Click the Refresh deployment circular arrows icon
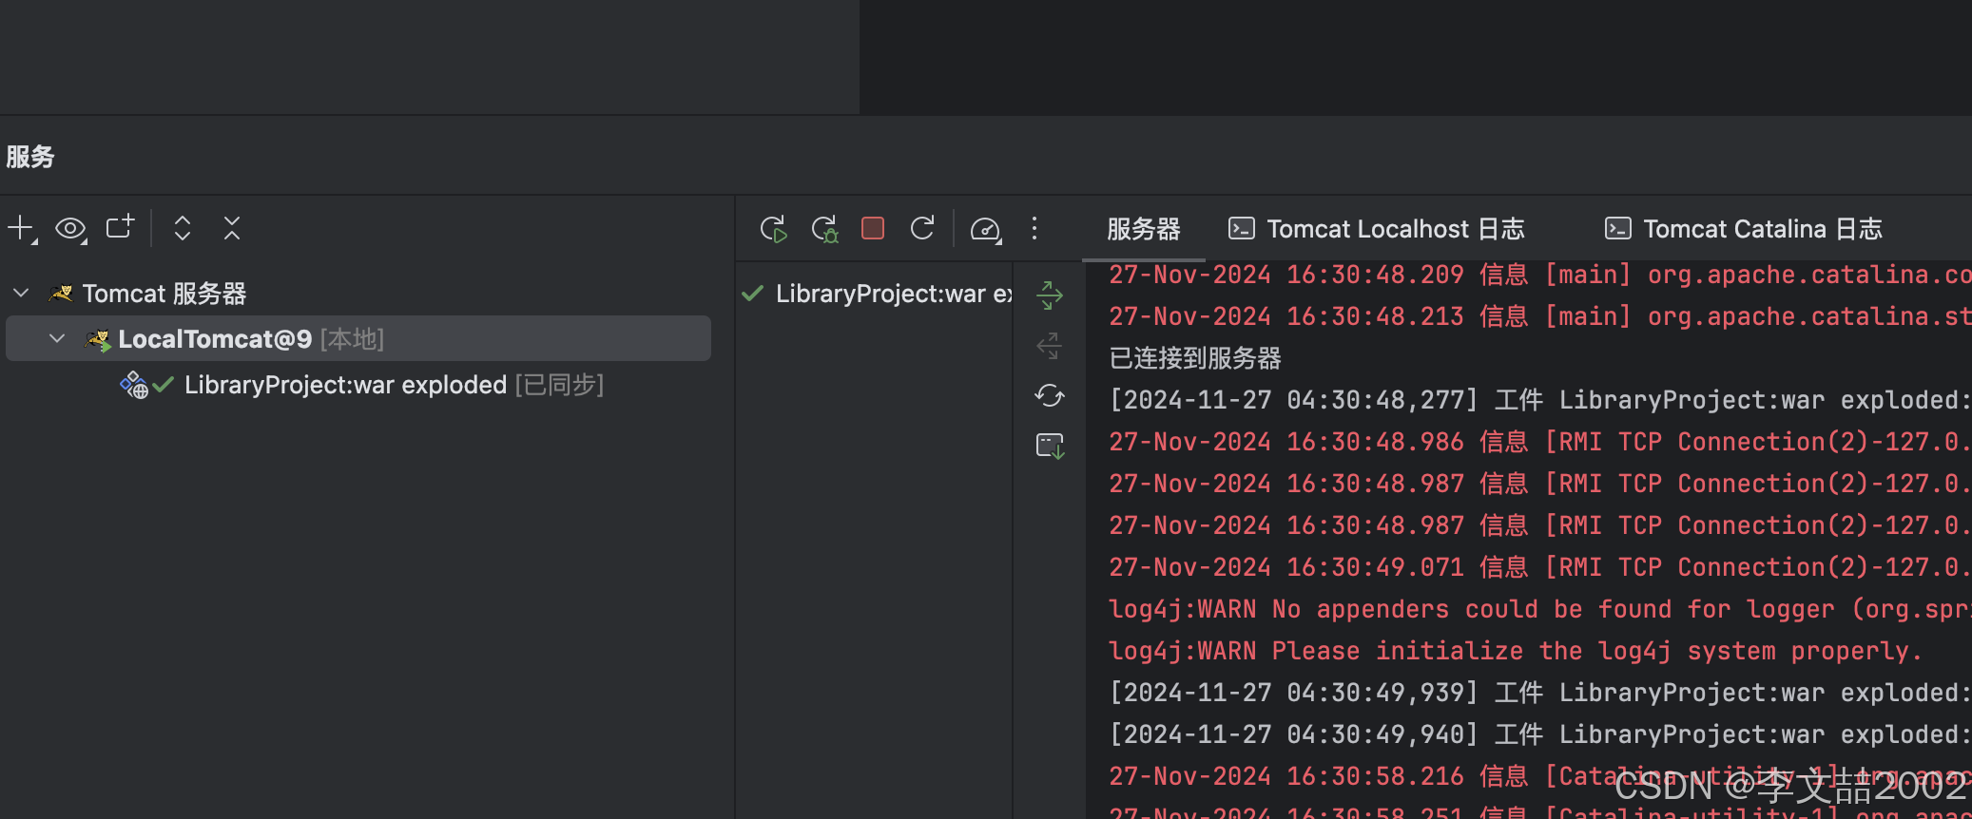This screenshot has height=819, width=1972. click(1050, 395)
